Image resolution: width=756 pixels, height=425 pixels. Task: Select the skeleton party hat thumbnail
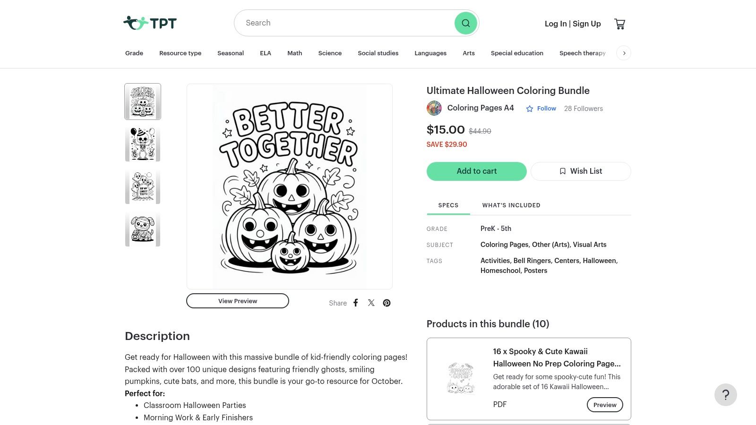click(x=143, y=144)
